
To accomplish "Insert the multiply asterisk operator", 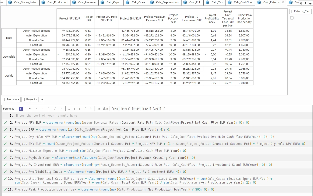I will 49,109.
